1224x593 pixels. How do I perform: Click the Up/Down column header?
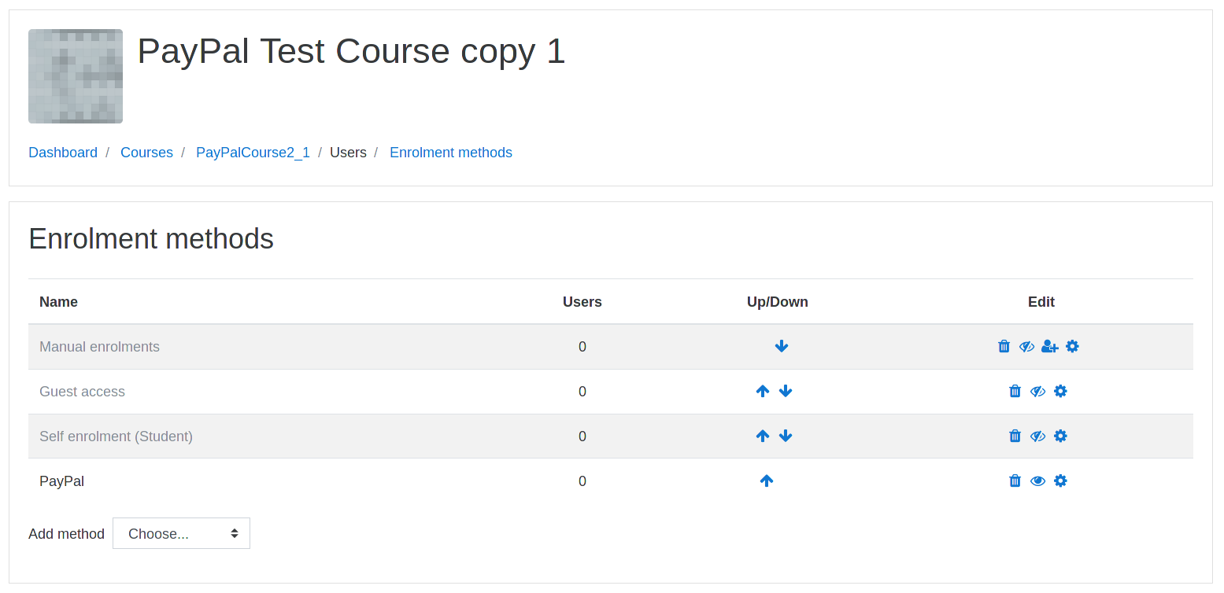(x=778, y=302)
